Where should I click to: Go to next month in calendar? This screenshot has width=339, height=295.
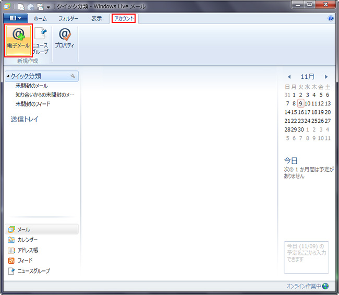[326, 77]
